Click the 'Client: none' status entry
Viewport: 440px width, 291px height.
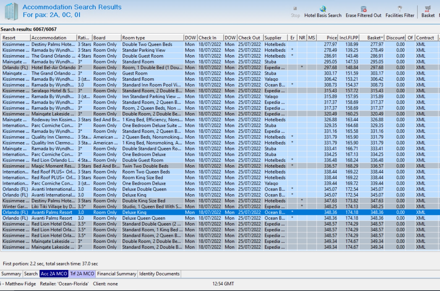coord(105,284)
